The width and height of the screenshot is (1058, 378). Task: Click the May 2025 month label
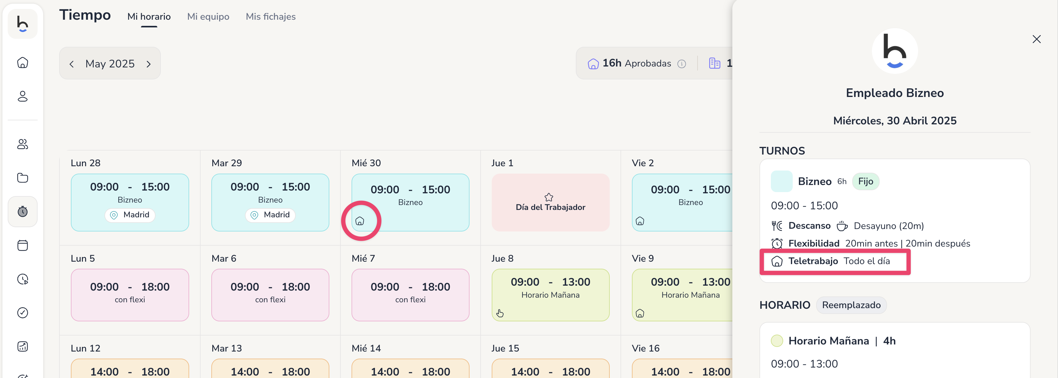tap(110, 64)
